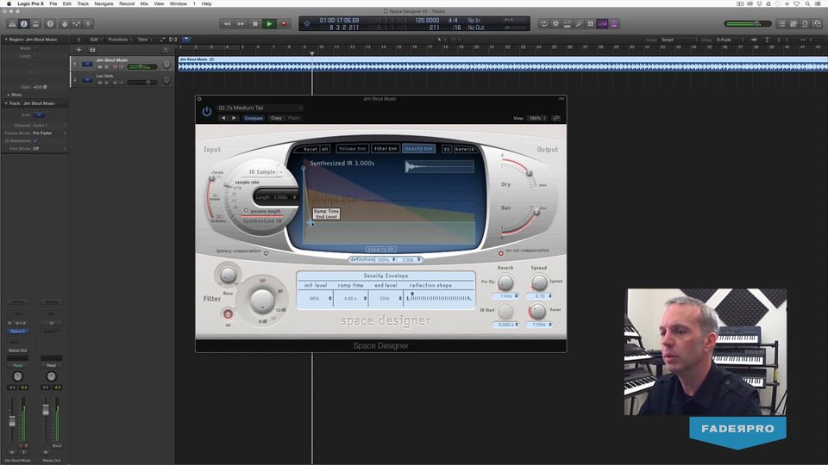This screenshot has height=465, width=828.
Task: Solo the Lex Verb track
Action: pos(106,83)
